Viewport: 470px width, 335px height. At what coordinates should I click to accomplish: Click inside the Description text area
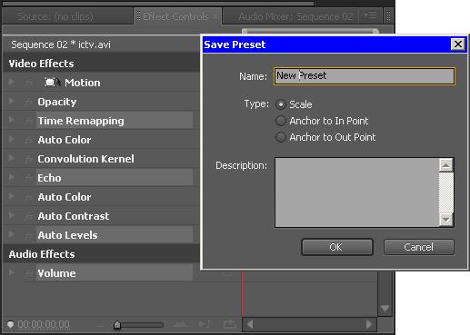[356, 192]
